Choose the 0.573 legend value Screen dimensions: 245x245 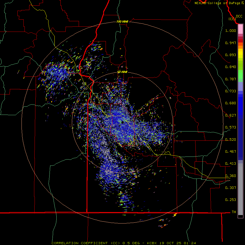click(x=231, y=127)
